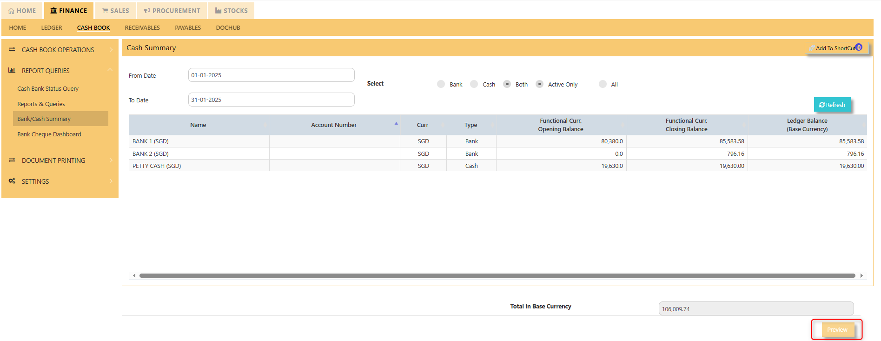Click the From Date input field
Screen dimensions: 881x341
point(271,75)
